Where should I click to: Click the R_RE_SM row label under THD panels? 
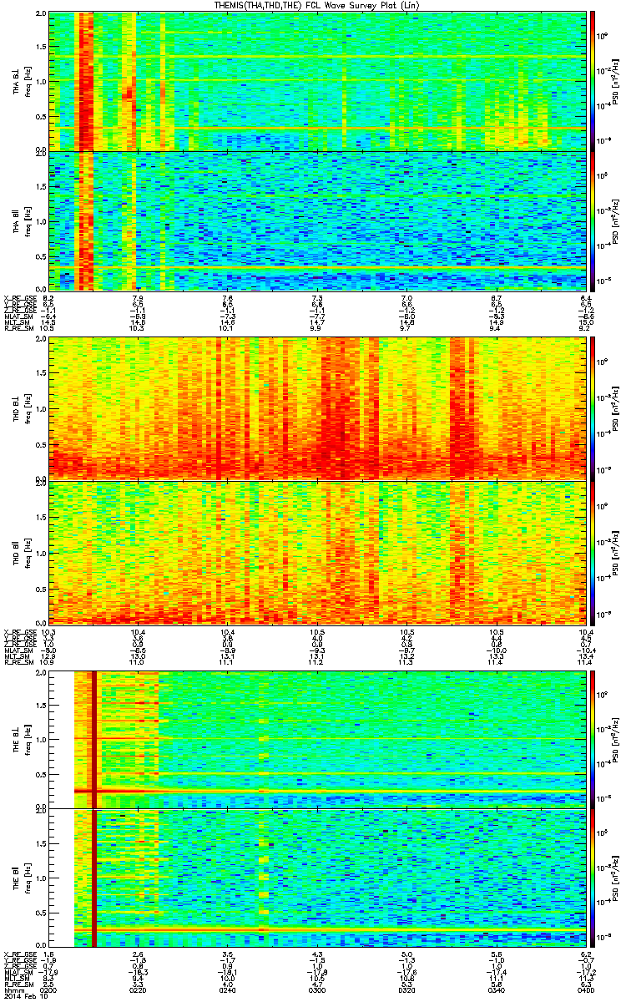pos(18,662)
